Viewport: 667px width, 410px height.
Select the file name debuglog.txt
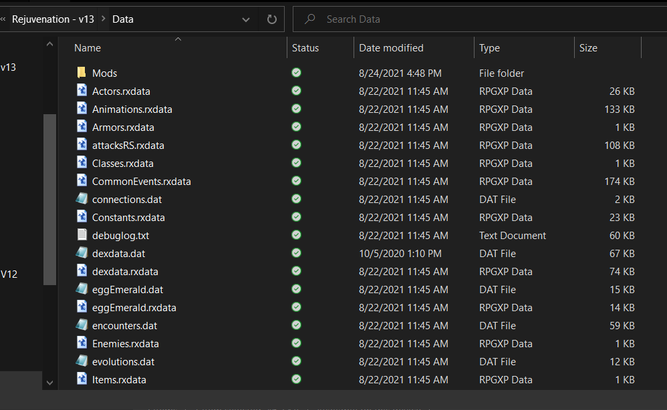pyautogui.click(x=120, y=235)
